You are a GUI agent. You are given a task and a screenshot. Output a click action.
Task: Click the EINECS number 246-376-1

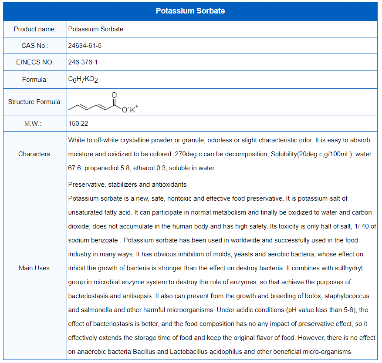click(x=83, y=62)
